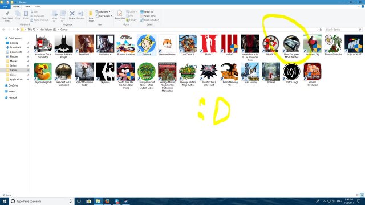The image size is (365, 205).
Task: Select the Trials Fusion shortcut
Action: (250, 73)
